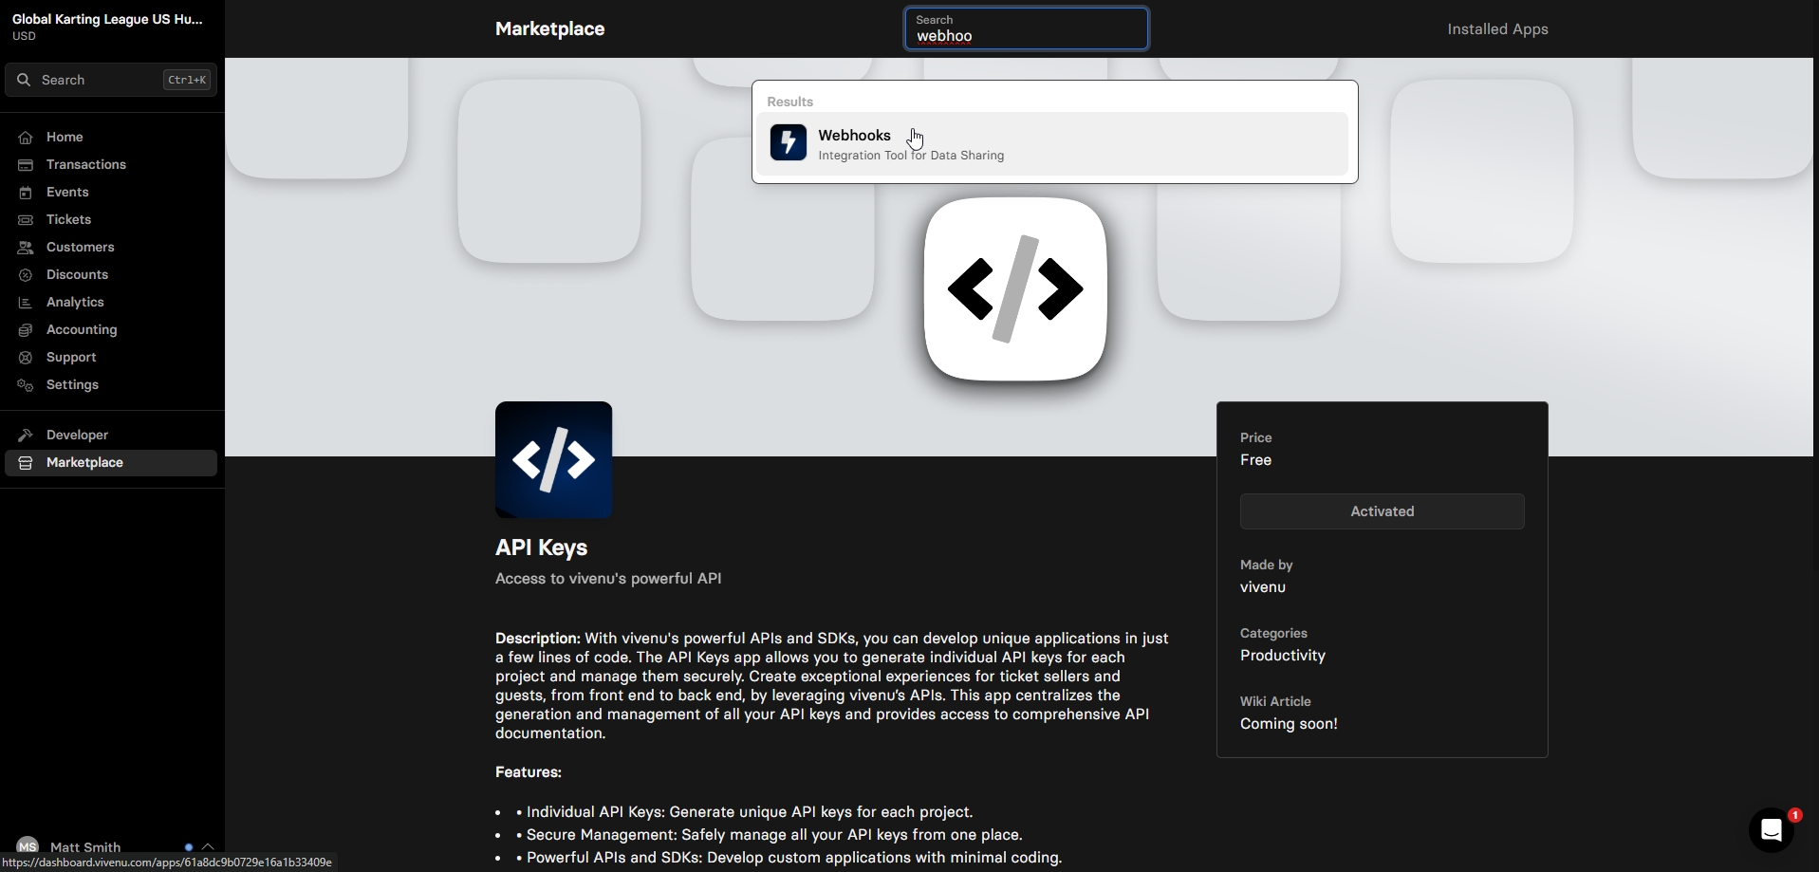Click the magnifier icon in sidebar search
This screenshot has height=872, width=1819.
point(24,80)
